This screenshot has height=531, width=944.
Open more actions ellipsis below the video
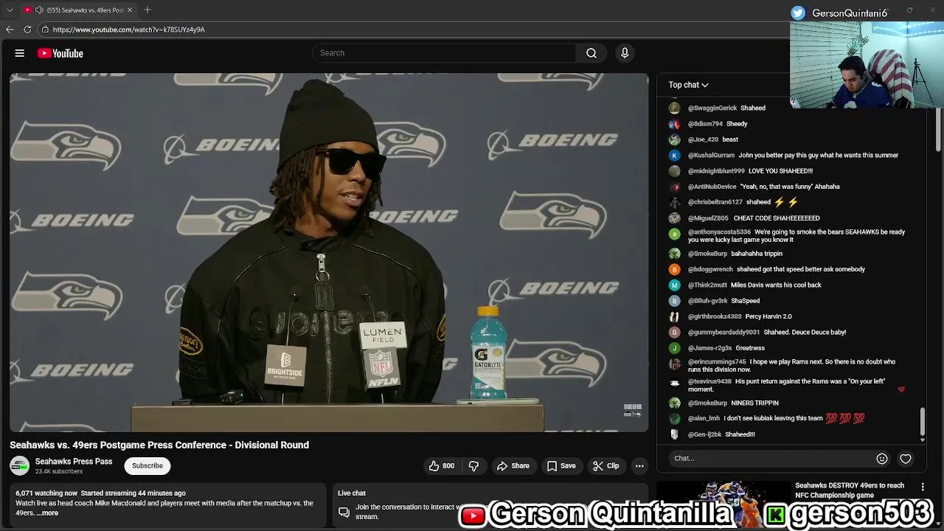coord(639,465)
